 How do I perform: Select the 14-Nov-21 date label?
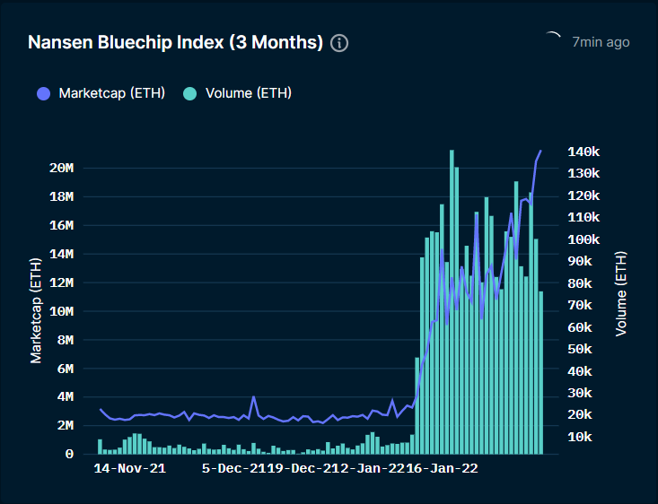tap(129, 468)
